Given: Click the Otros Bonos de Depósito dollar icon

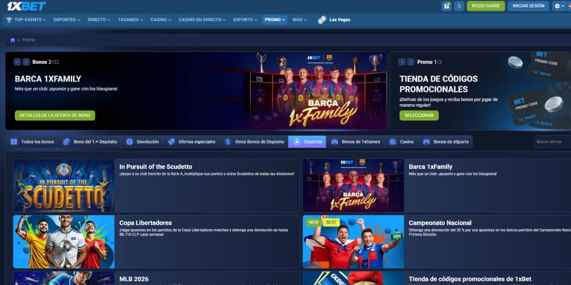Looking at the screenshot, I should tap(228, 142).
